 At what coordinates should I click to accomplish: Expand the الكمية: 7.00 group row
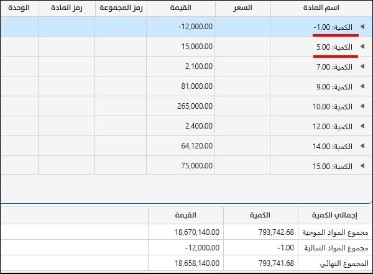click(x=362, y=66)
